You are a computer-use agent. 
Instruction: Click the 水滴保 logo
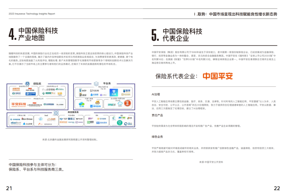(x=94, y=95)
